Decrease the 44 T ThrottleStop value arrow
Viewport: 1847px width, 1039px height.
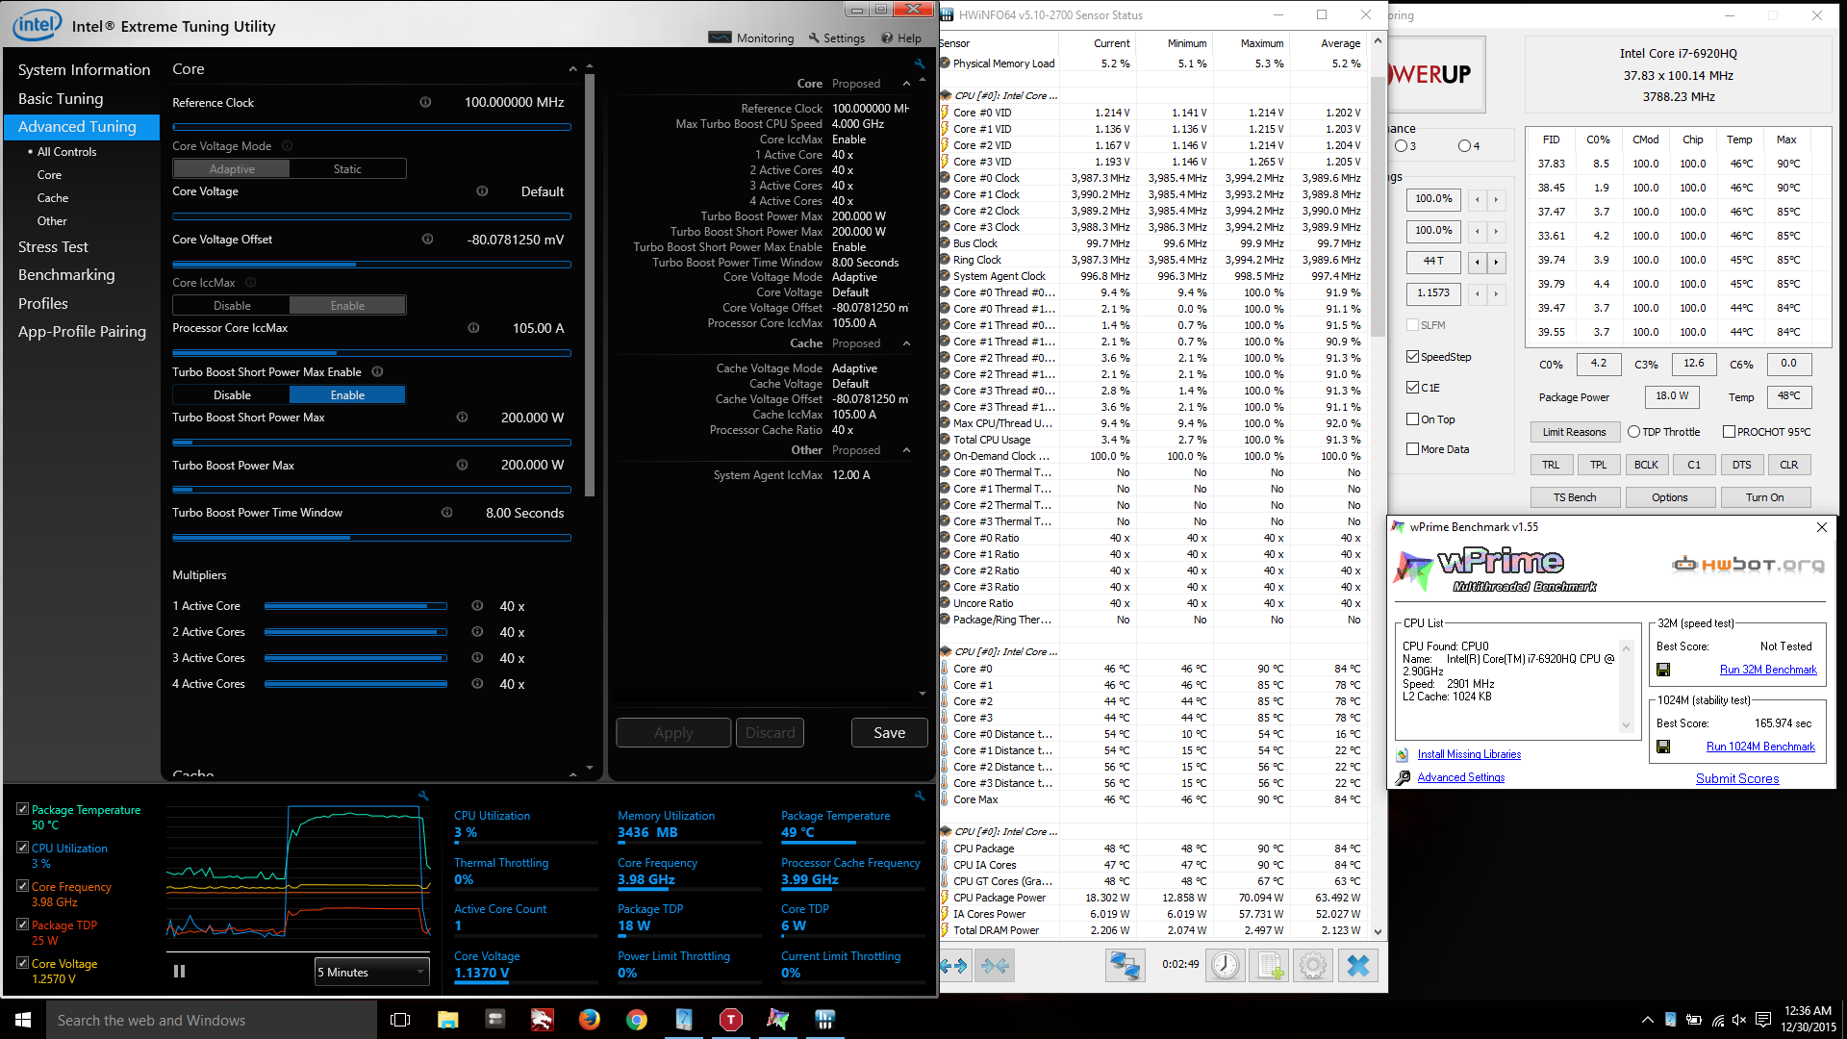click(1478, 262)
